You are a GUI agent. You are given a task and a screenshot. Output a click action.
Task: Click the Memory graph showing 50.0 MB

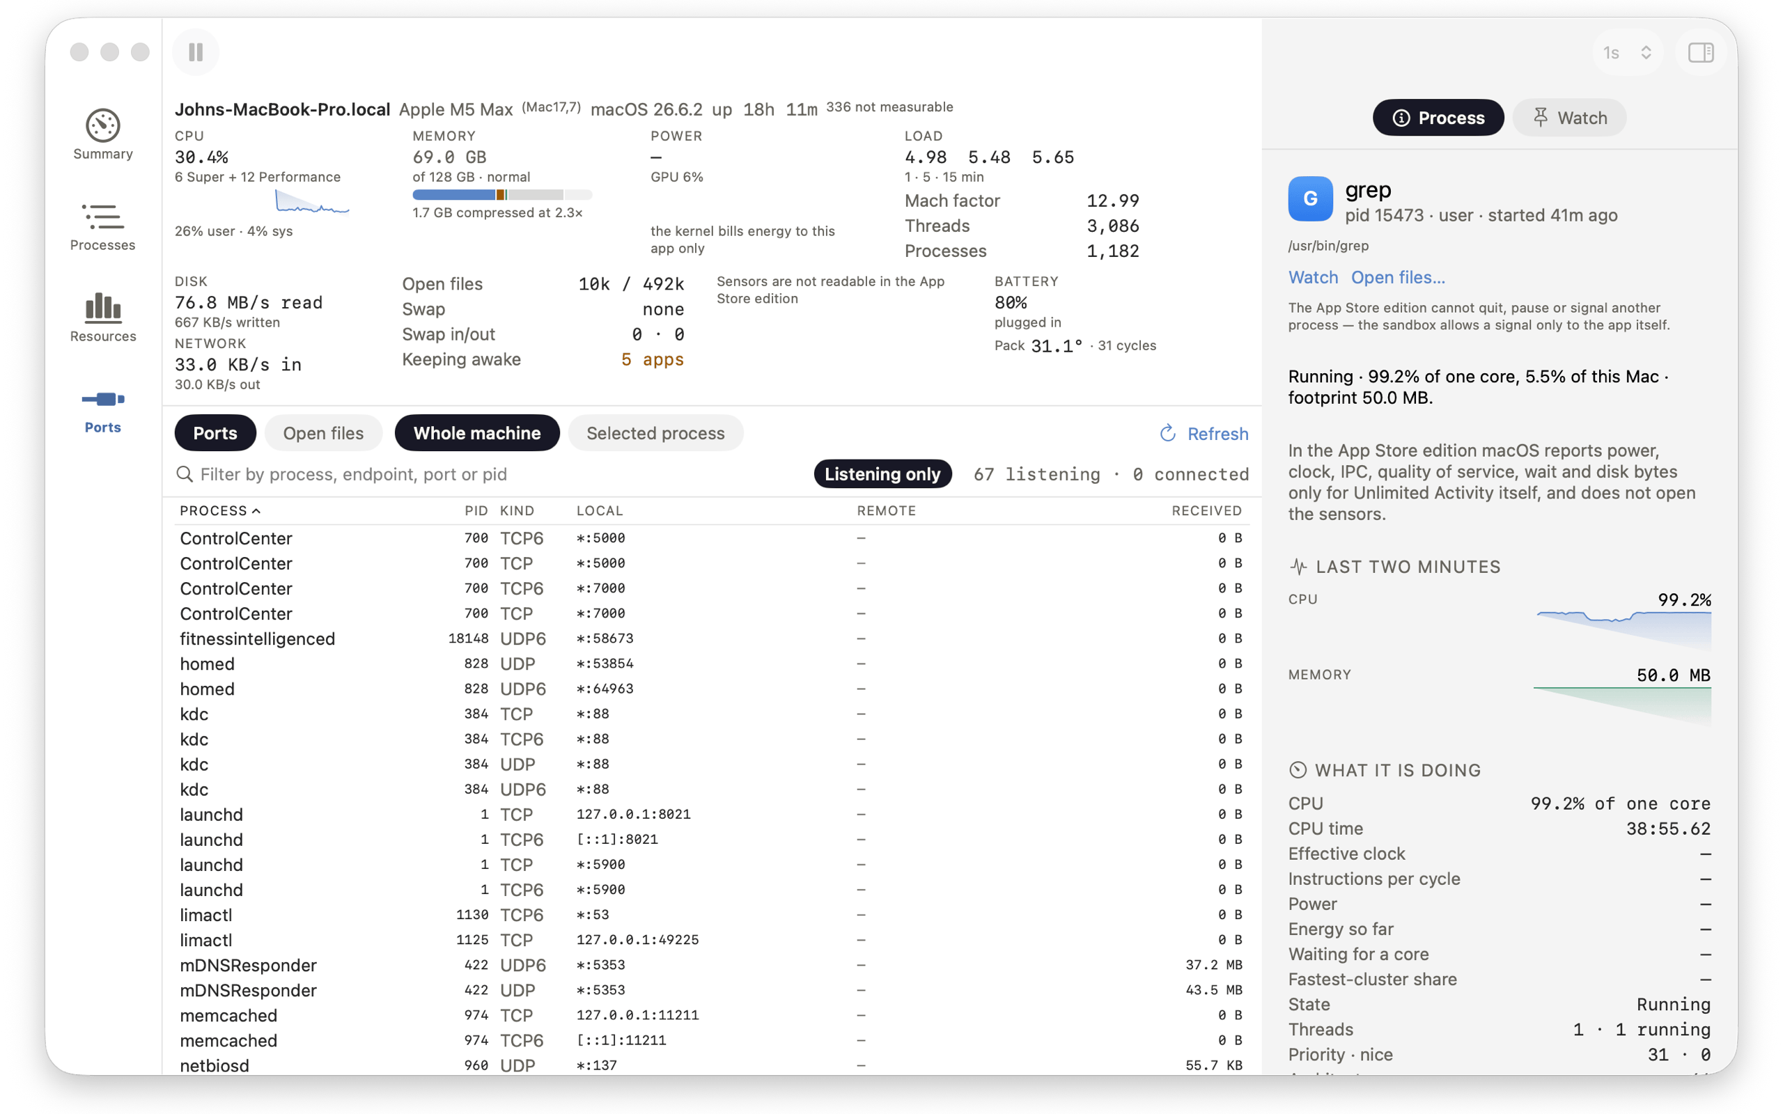coord(1622,706)
